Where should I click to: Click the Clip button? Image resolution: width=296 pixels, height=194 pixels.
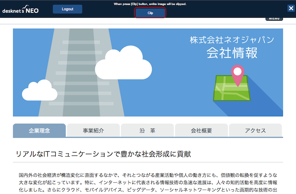click(150, 13)
